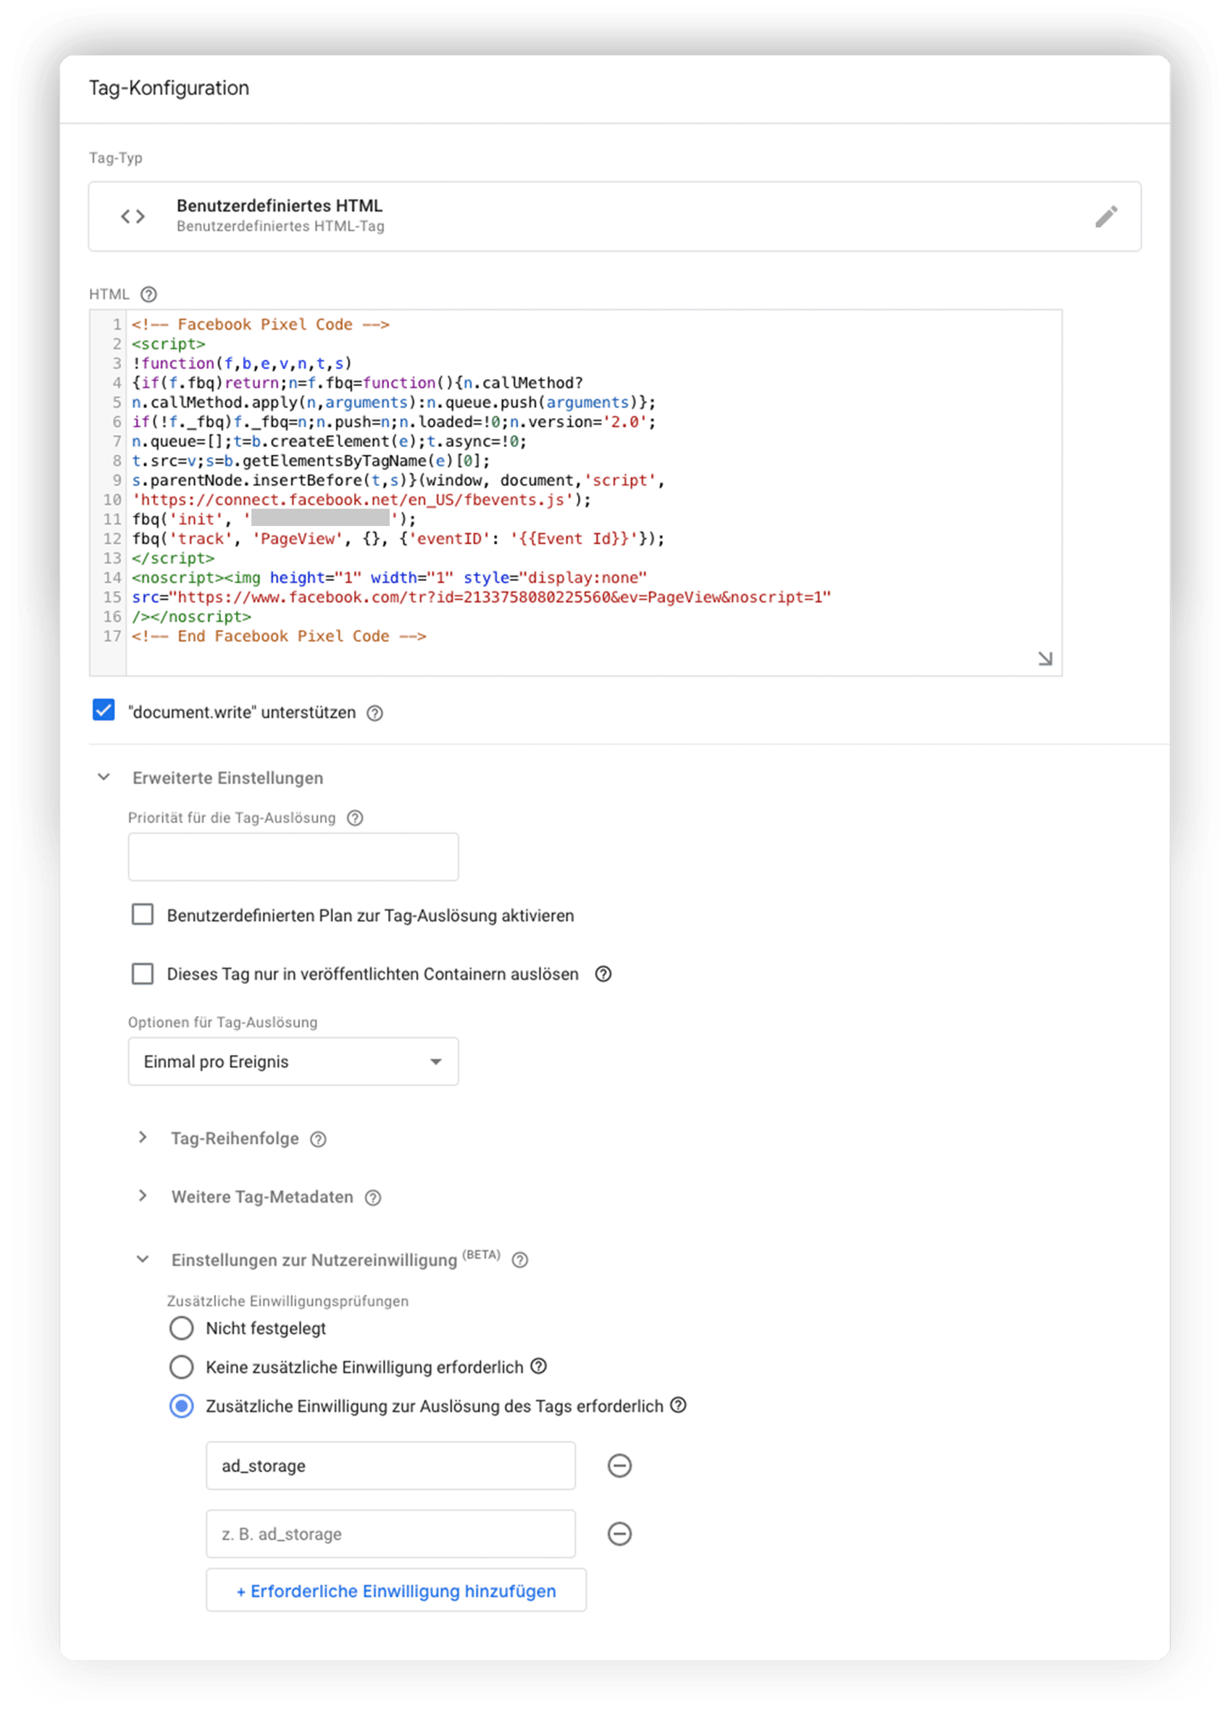Select the Nicht festgelegt radio option
The height and width of the screenshot is (1731, 1230).
(x=181, y=1328)
